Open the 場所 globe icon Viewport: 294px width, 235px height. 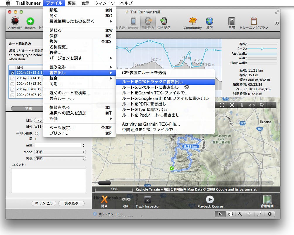click(209, 21)
